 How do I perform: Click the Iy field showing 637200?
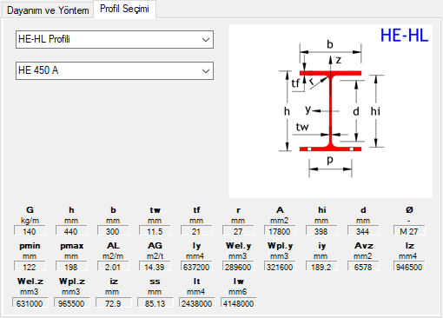[x=196, y=267]
